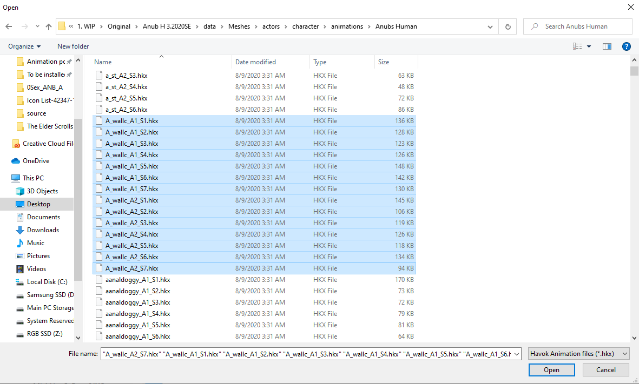Select the aanaldoggy_A1_S1.hkx file
This screenshot has height=384, width=639.
[132, 279]
